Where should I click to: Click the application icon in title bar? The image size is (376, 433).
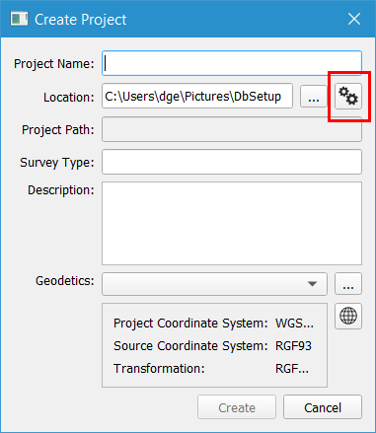(x=19, y=19)
